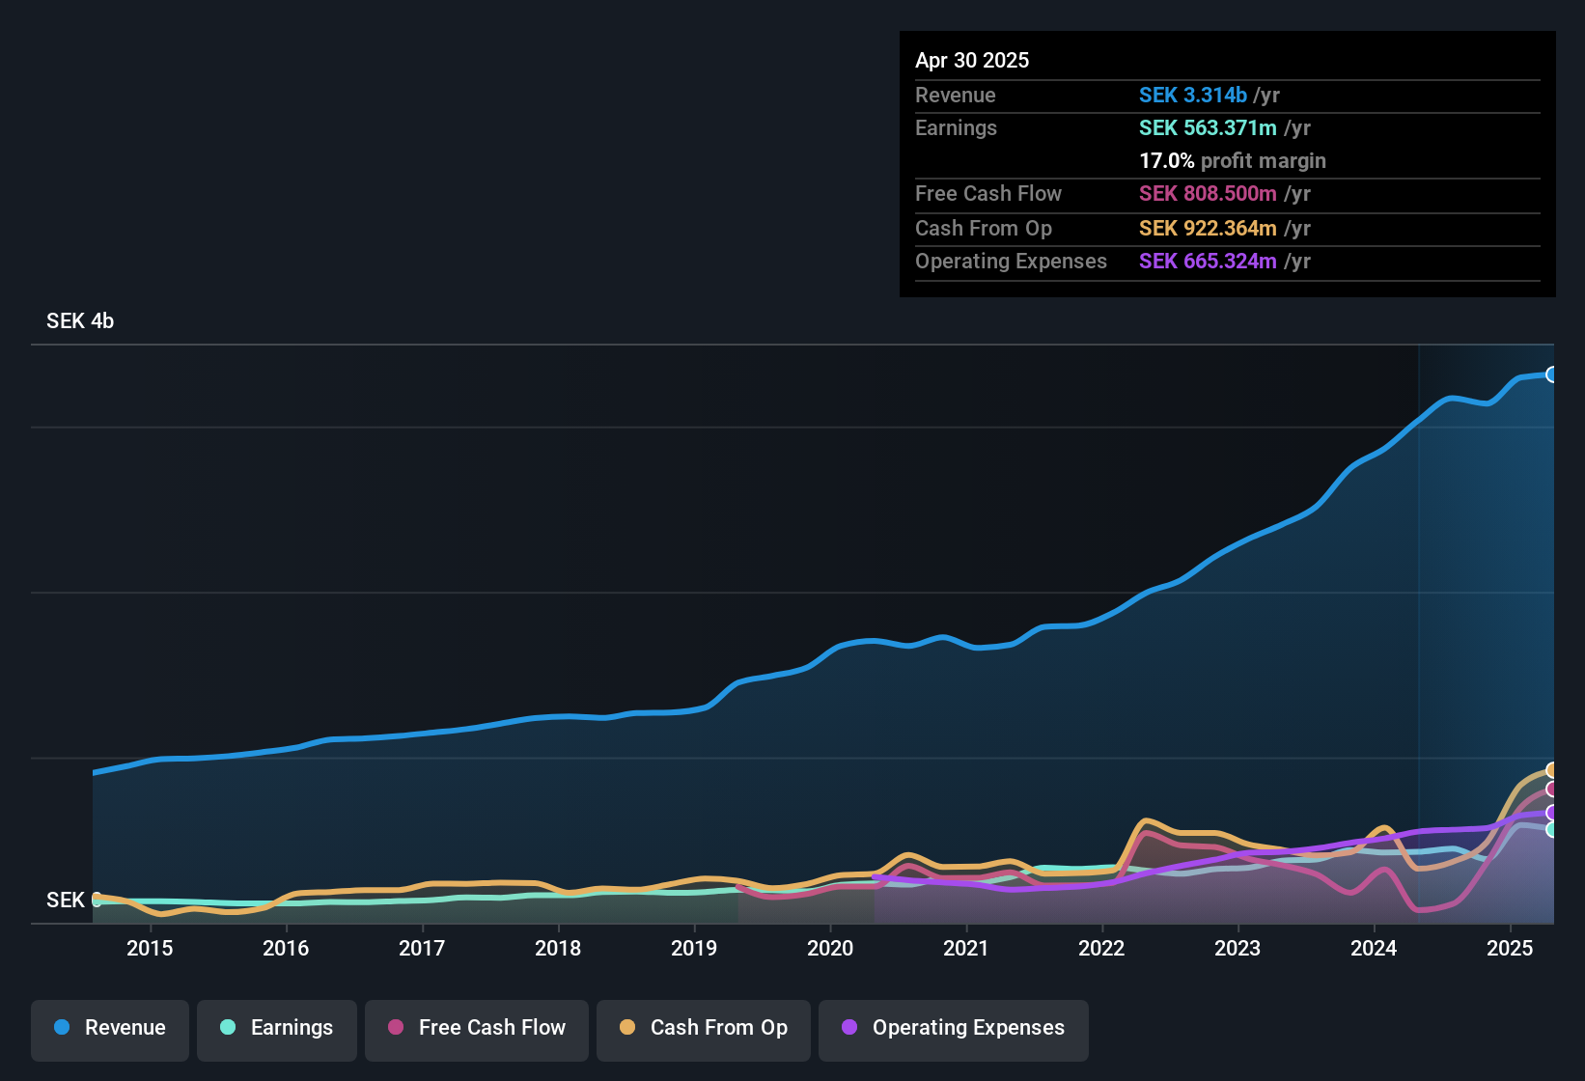Click the 2016 x-axis label
This screenshot has height=1081, width=1585.
point(286,949)
